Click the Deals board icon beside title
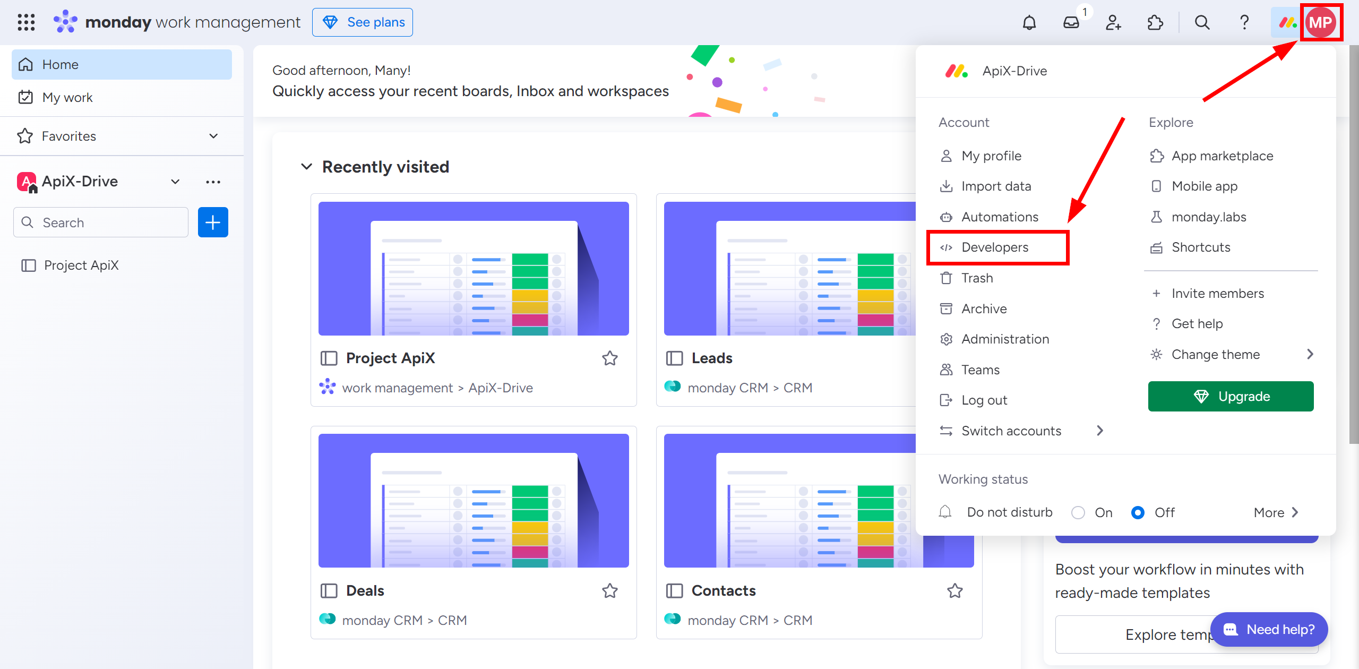 329,591
